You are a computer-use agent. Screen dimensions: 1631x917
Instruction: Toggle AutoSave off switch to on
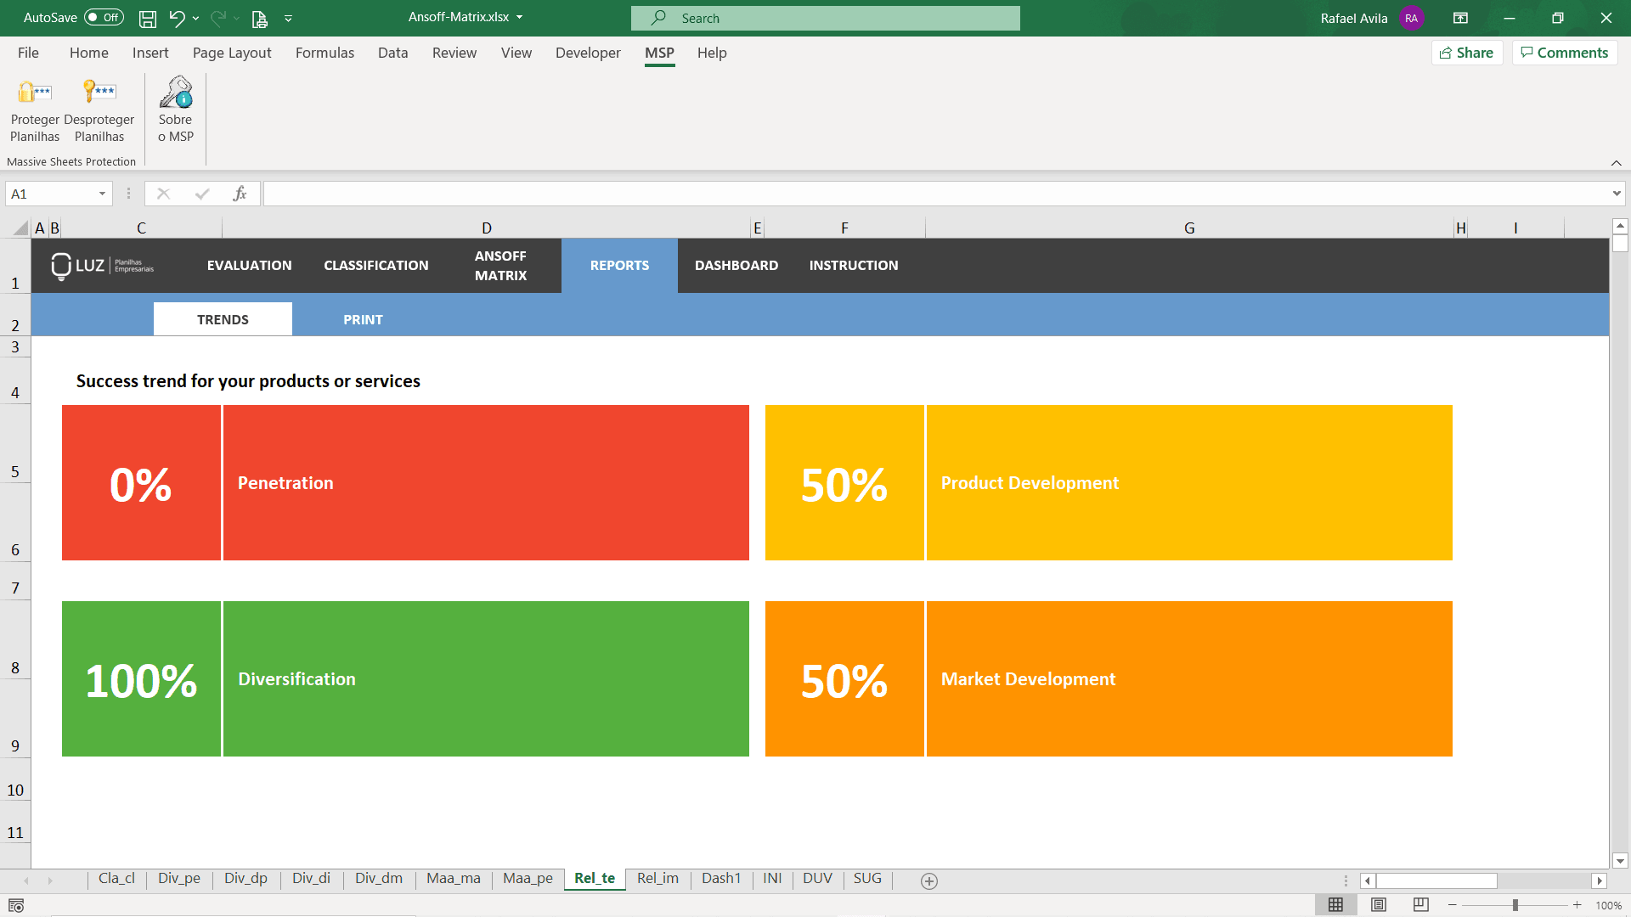point(102,17)
